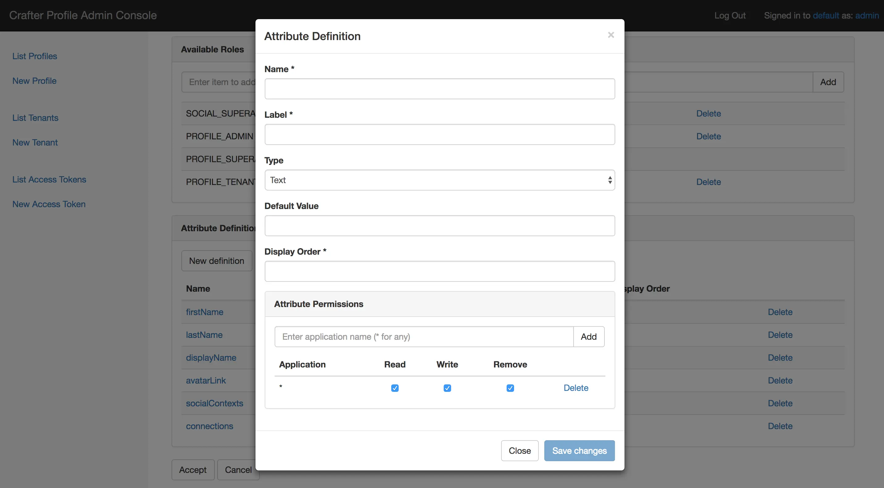
Task: Click the Delete link for PROFILE_ADMIN role
Action: click(x=708, y=136)
